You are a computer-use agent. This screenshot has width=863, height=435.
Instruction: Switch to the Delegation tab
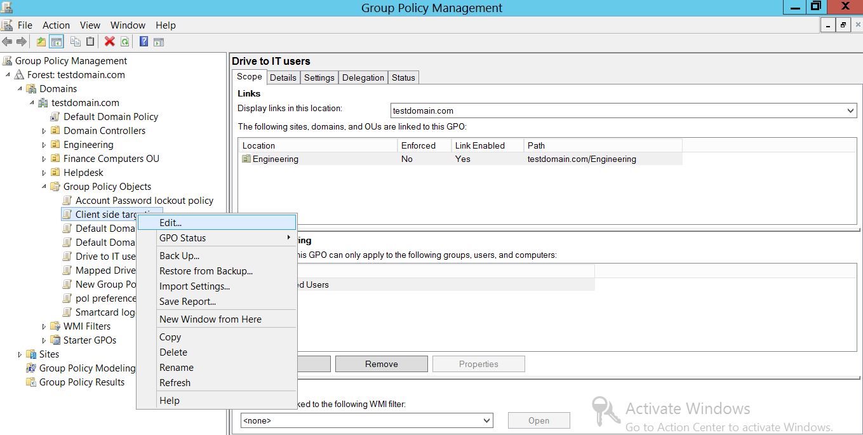(363, 77)
